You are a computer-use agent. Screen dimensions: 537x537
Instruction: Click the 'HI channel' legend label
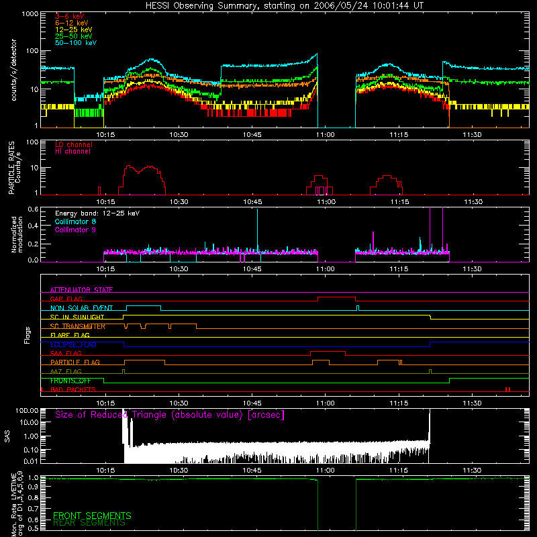coord(72,151)
